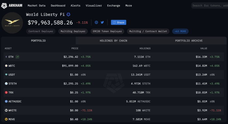Click the MOVE asset name

coord(12,119)
